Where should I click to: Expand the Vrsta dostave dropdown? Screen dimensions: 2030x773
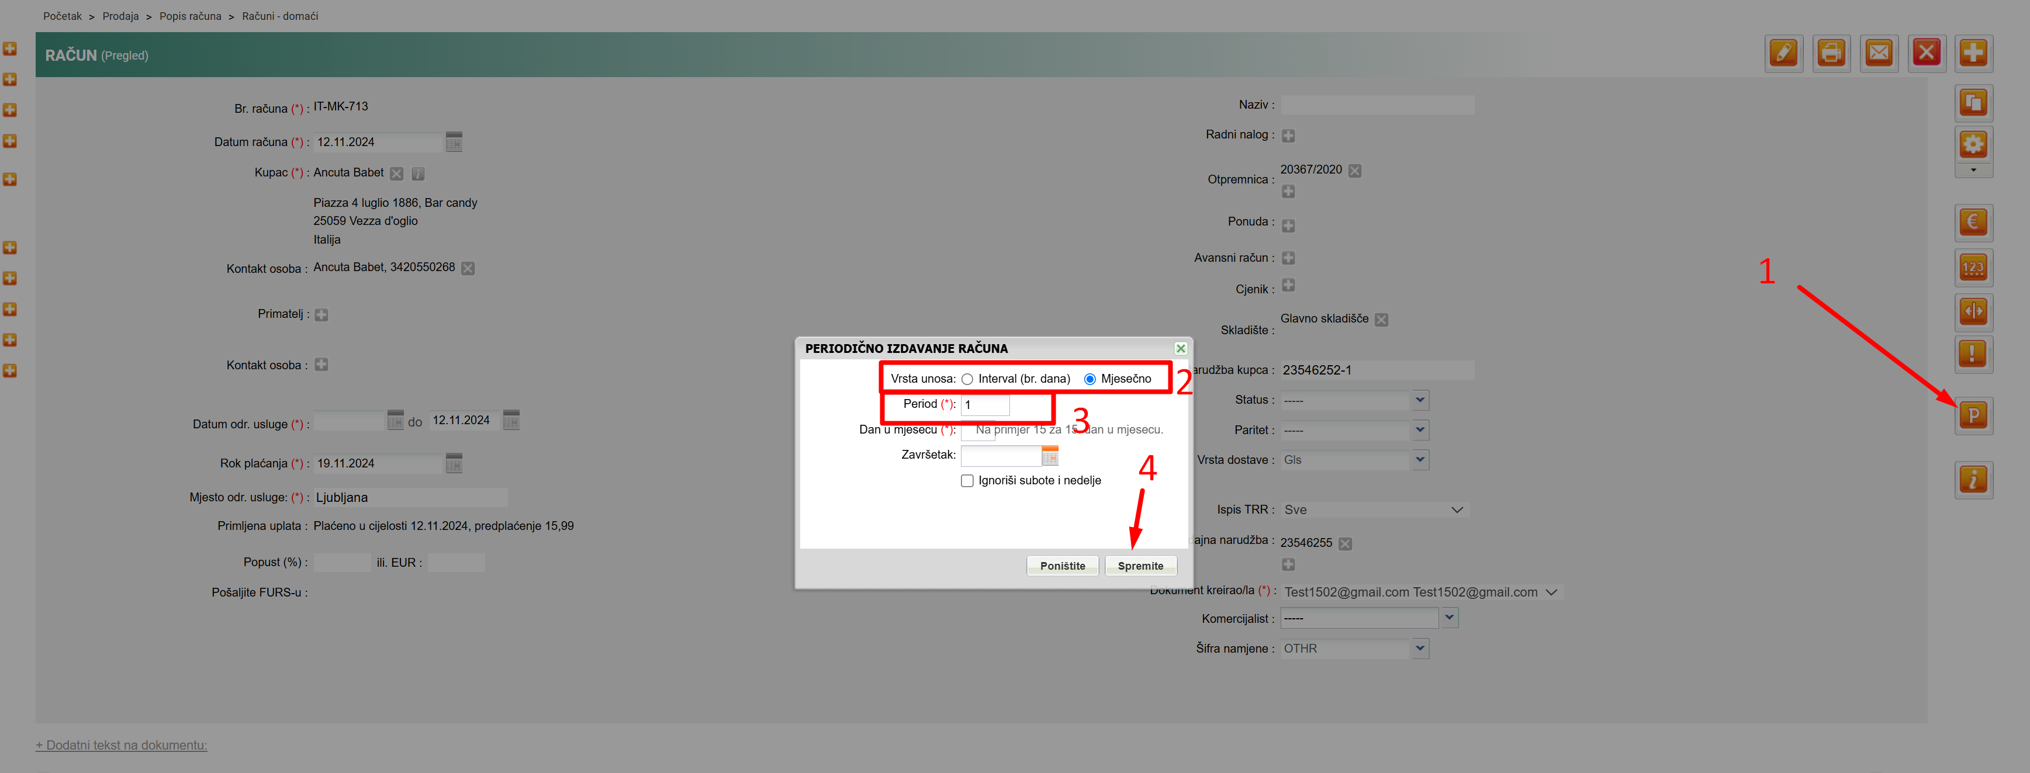coord(1419,459)
